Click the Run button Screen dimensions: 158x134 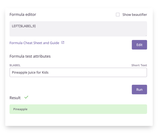(x=139, y=89)
